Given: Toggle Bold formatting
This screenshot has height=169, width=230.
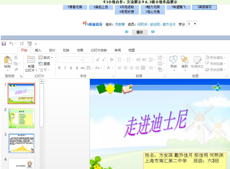Looking at the screenshot, I should (x=59, y=68).
